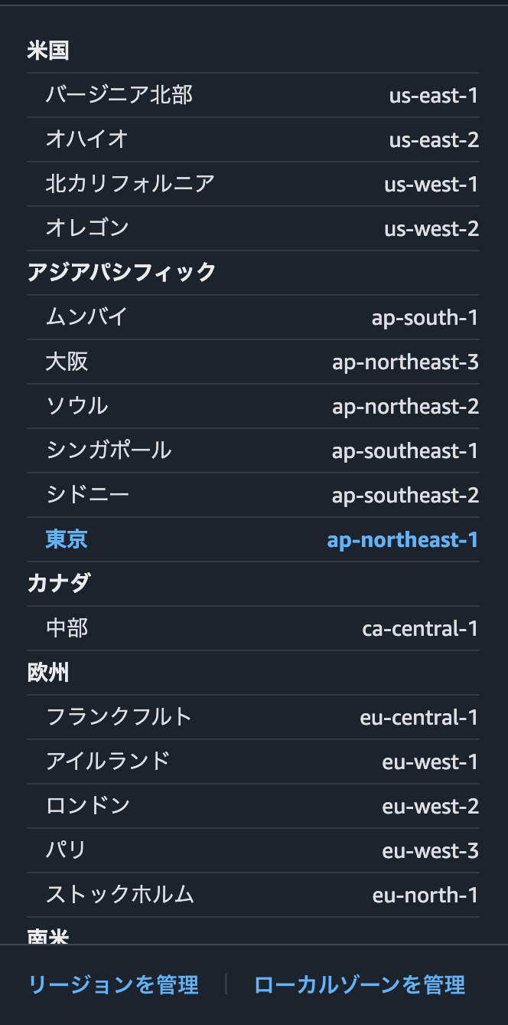Select the バージニア北部 (us-east-1) region
Image resolution: width=508 pixels, height=1025 pixels.
tap(252, 95)
